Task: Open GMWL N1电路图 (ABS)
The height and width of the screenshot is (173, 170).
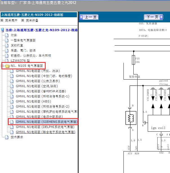Action: pos(33,101)
